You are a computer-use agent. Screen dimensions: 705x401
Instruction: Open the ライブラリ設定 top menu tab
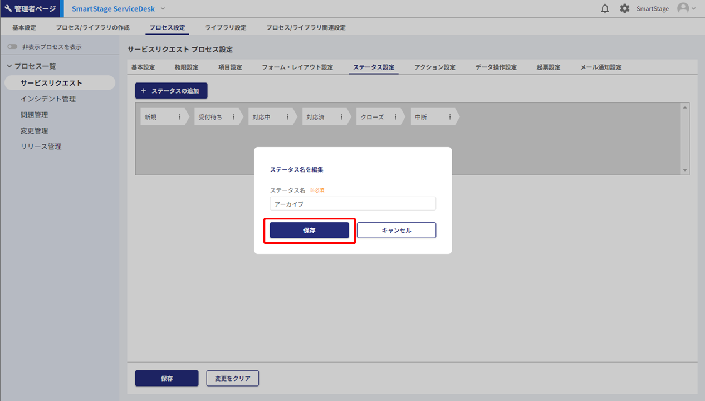226,27
